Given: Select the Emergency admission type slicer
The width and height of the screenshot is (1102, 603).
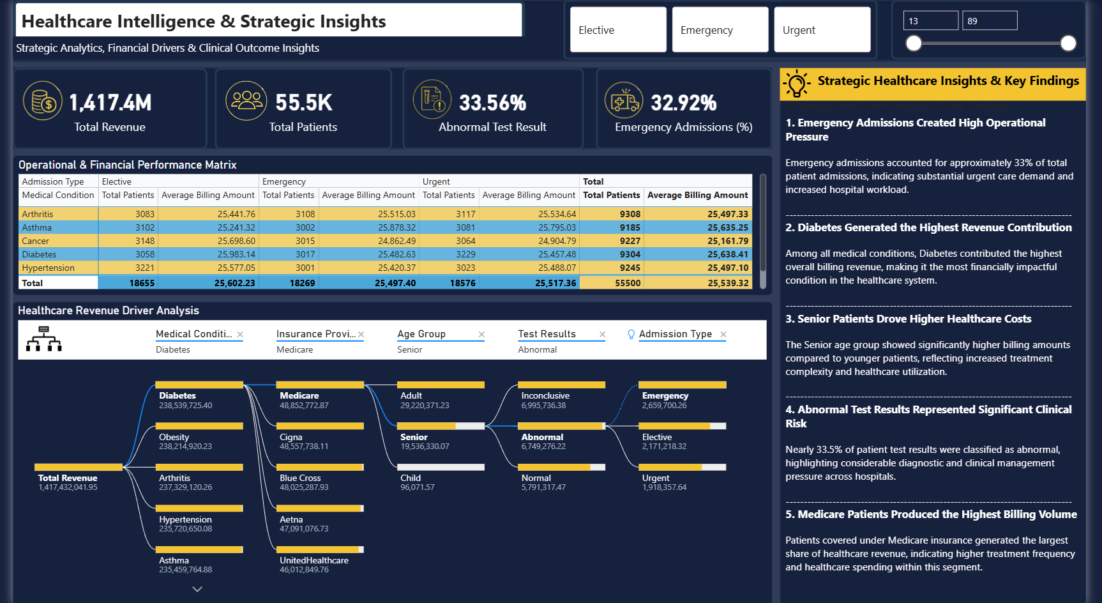Looking at the screenshot, I should click(720, 30).
